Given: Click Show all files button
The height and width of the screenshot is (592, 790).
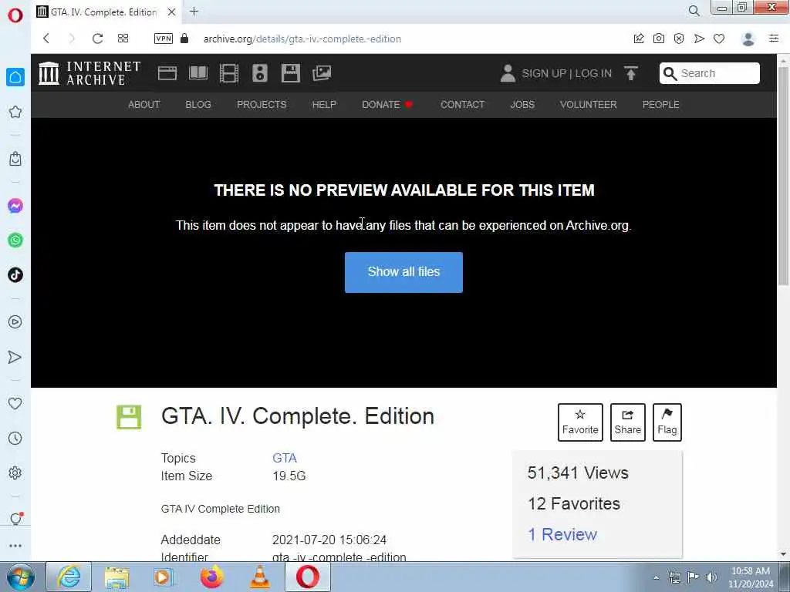Looking at the screenshot, I should tap(403, 272).
